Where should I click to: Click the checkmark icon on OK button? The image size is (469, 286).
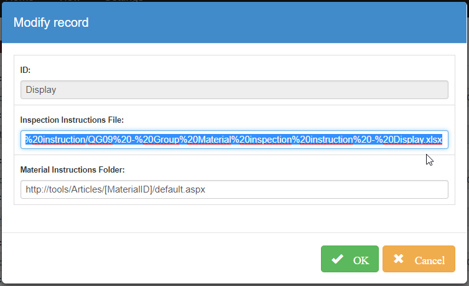coord(338,259)
